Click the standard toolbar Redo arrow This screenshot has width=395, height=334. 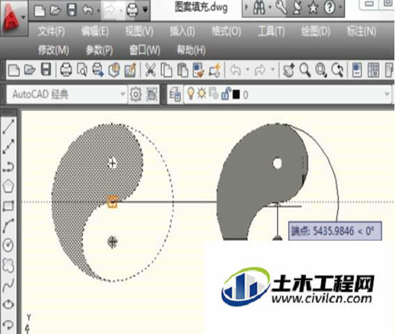coord(260,70)
